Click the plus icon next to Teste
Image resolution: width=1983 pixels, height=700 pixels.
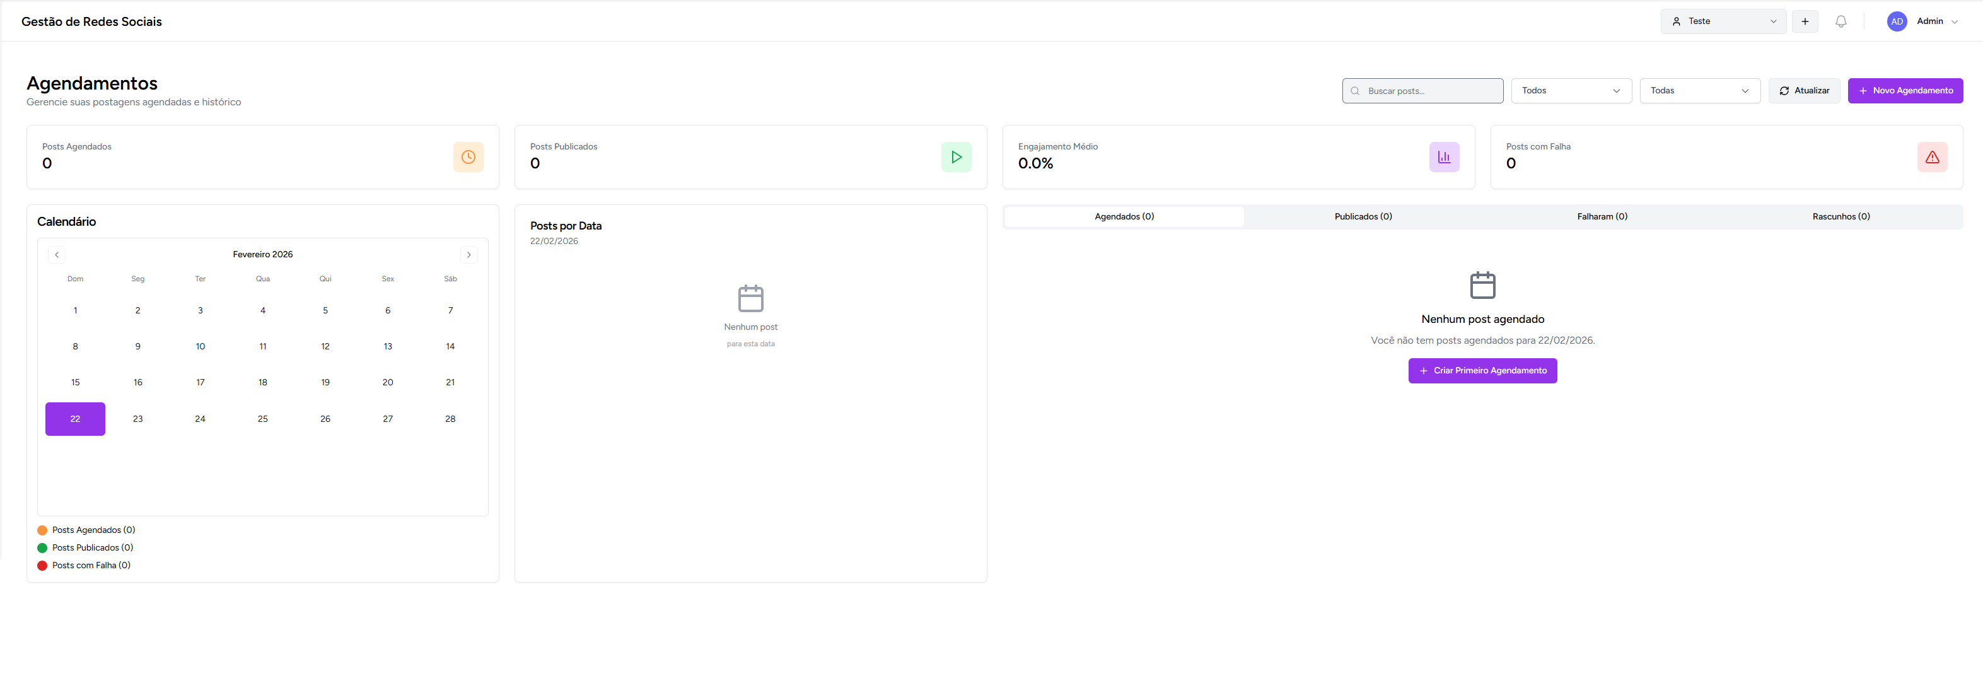click(1805, 21)
